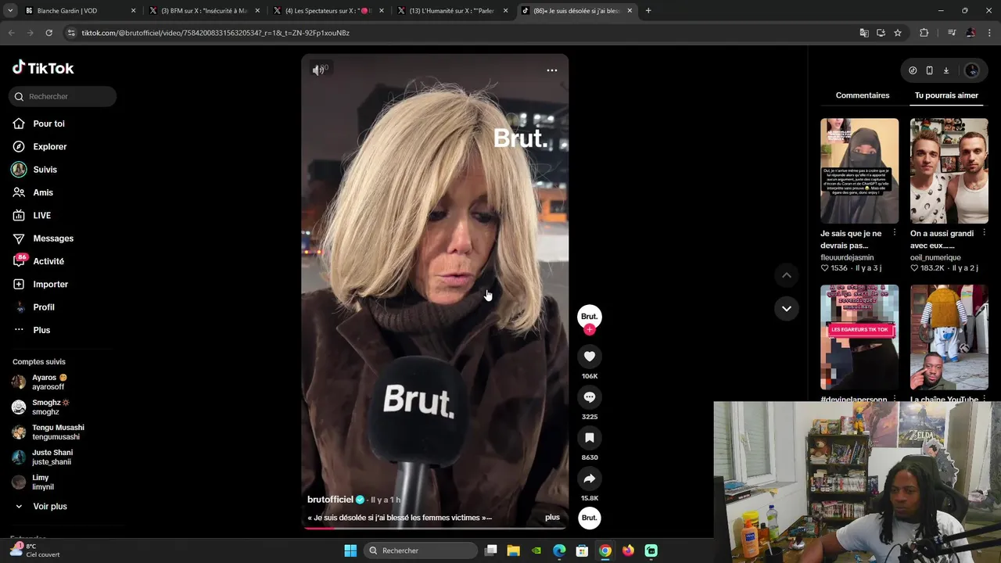Viewport: 1001px width, 563px height.
Task: Bookmark the video with the favorites icon
Action: point(590,438)
